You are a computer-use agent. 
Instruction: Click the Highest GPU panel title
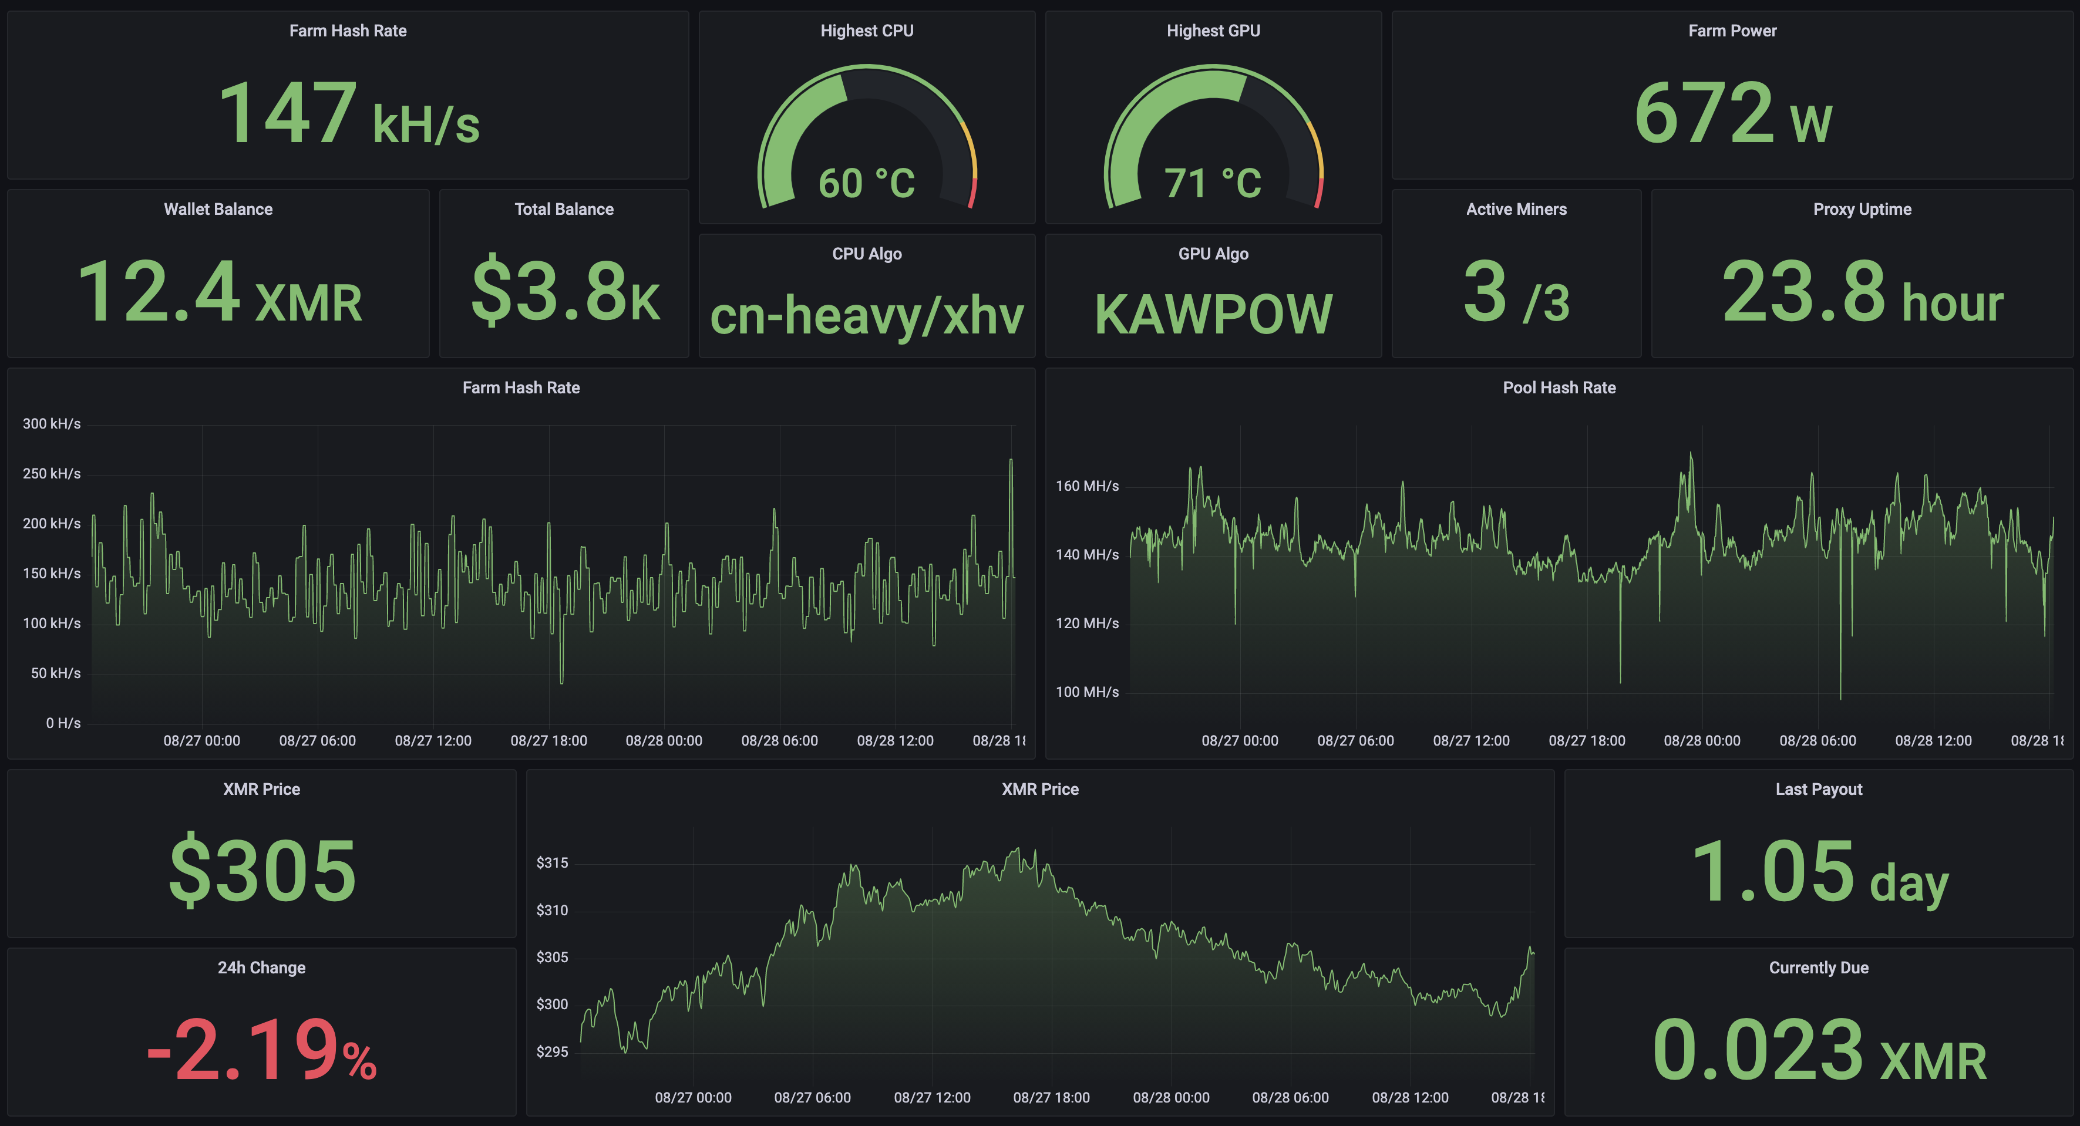1213,31
